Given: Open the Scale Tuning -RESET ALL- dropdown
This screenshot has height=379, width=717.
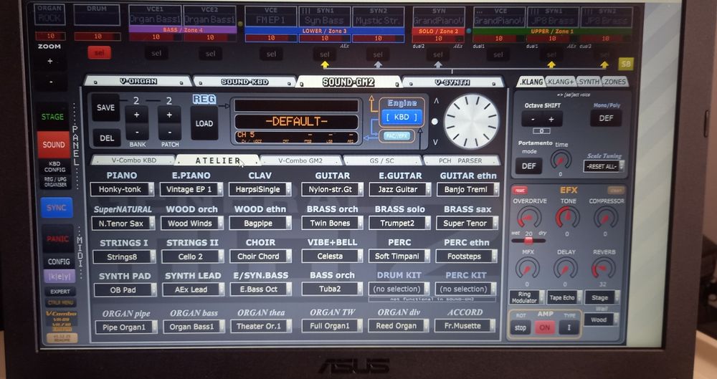Looking at the screenshot, I should pos(604,166).
